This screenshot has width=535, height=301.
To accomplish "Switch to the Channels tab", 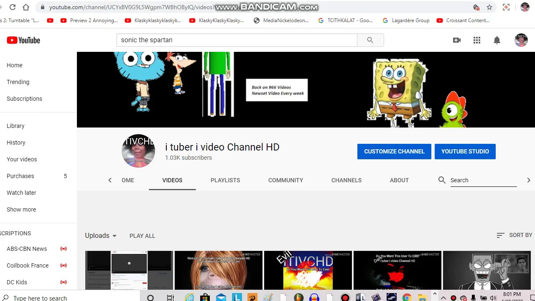I will click(346, 180).
